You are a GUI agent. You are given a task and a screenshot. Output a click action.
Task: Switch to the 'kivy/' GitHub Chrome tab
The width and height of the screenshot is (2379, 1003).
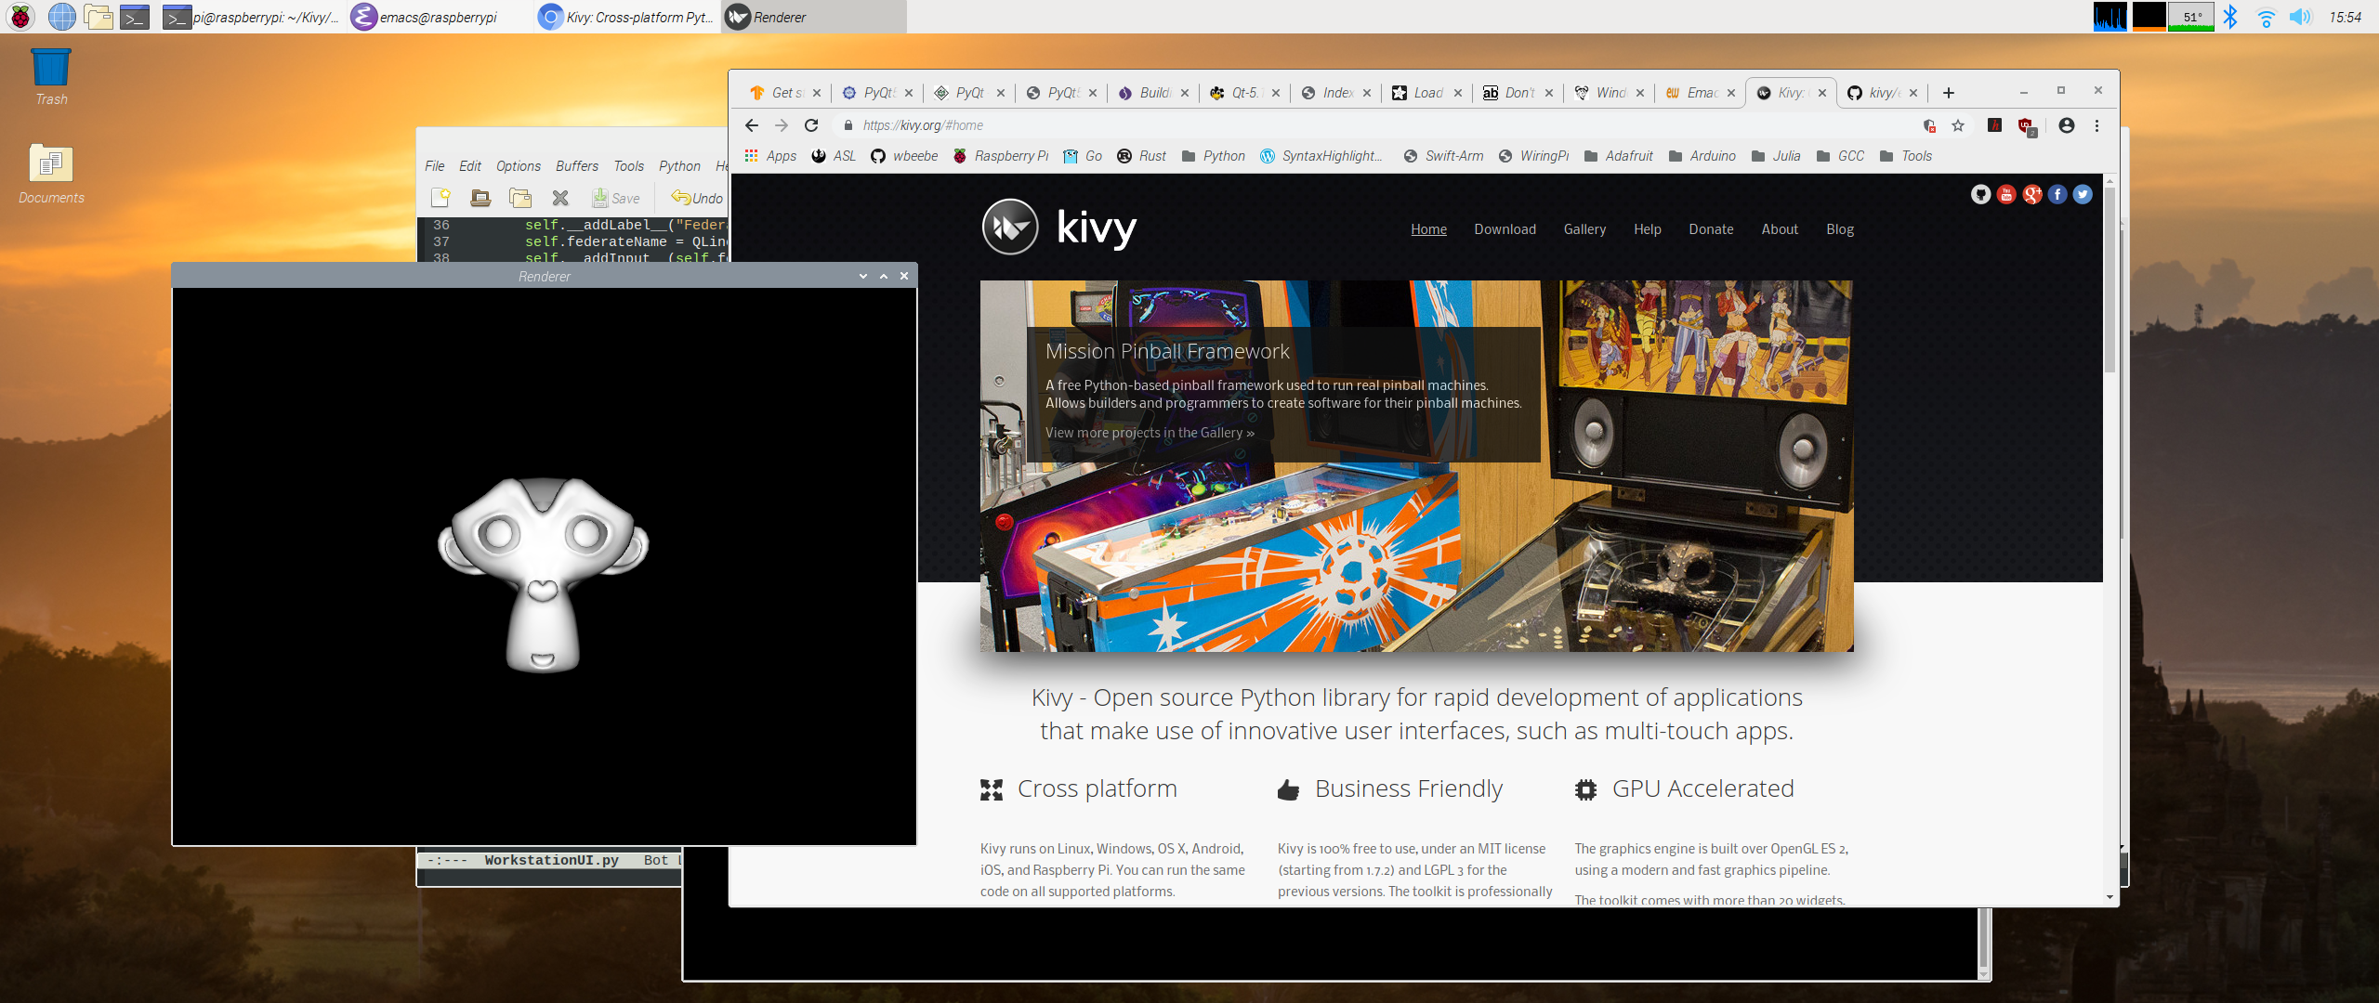coord(1883,93)
